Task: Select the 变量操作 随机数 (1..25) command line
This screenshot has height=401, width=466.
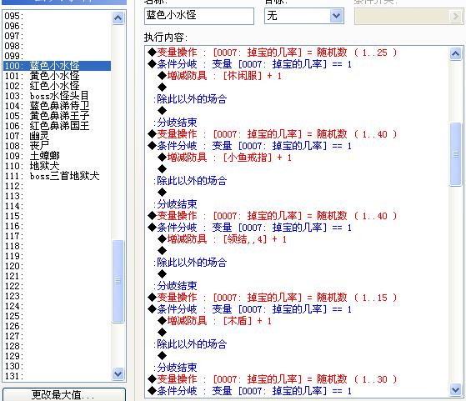Action: point(273,53)
